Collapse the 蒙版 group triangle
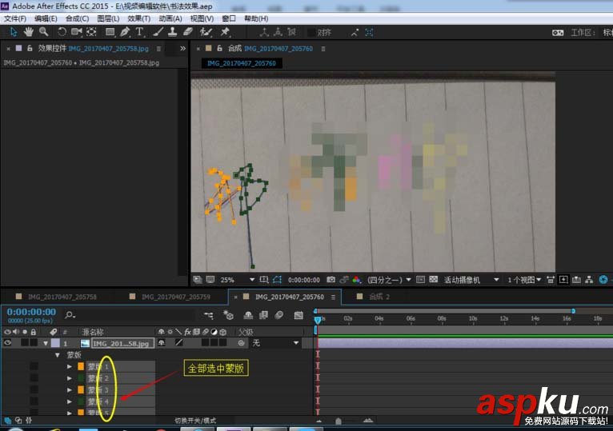Viewport: 613px width, 431px height. [58, 355]
